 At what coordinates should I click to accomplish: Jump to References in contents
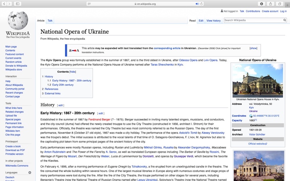tap(51, 89)
